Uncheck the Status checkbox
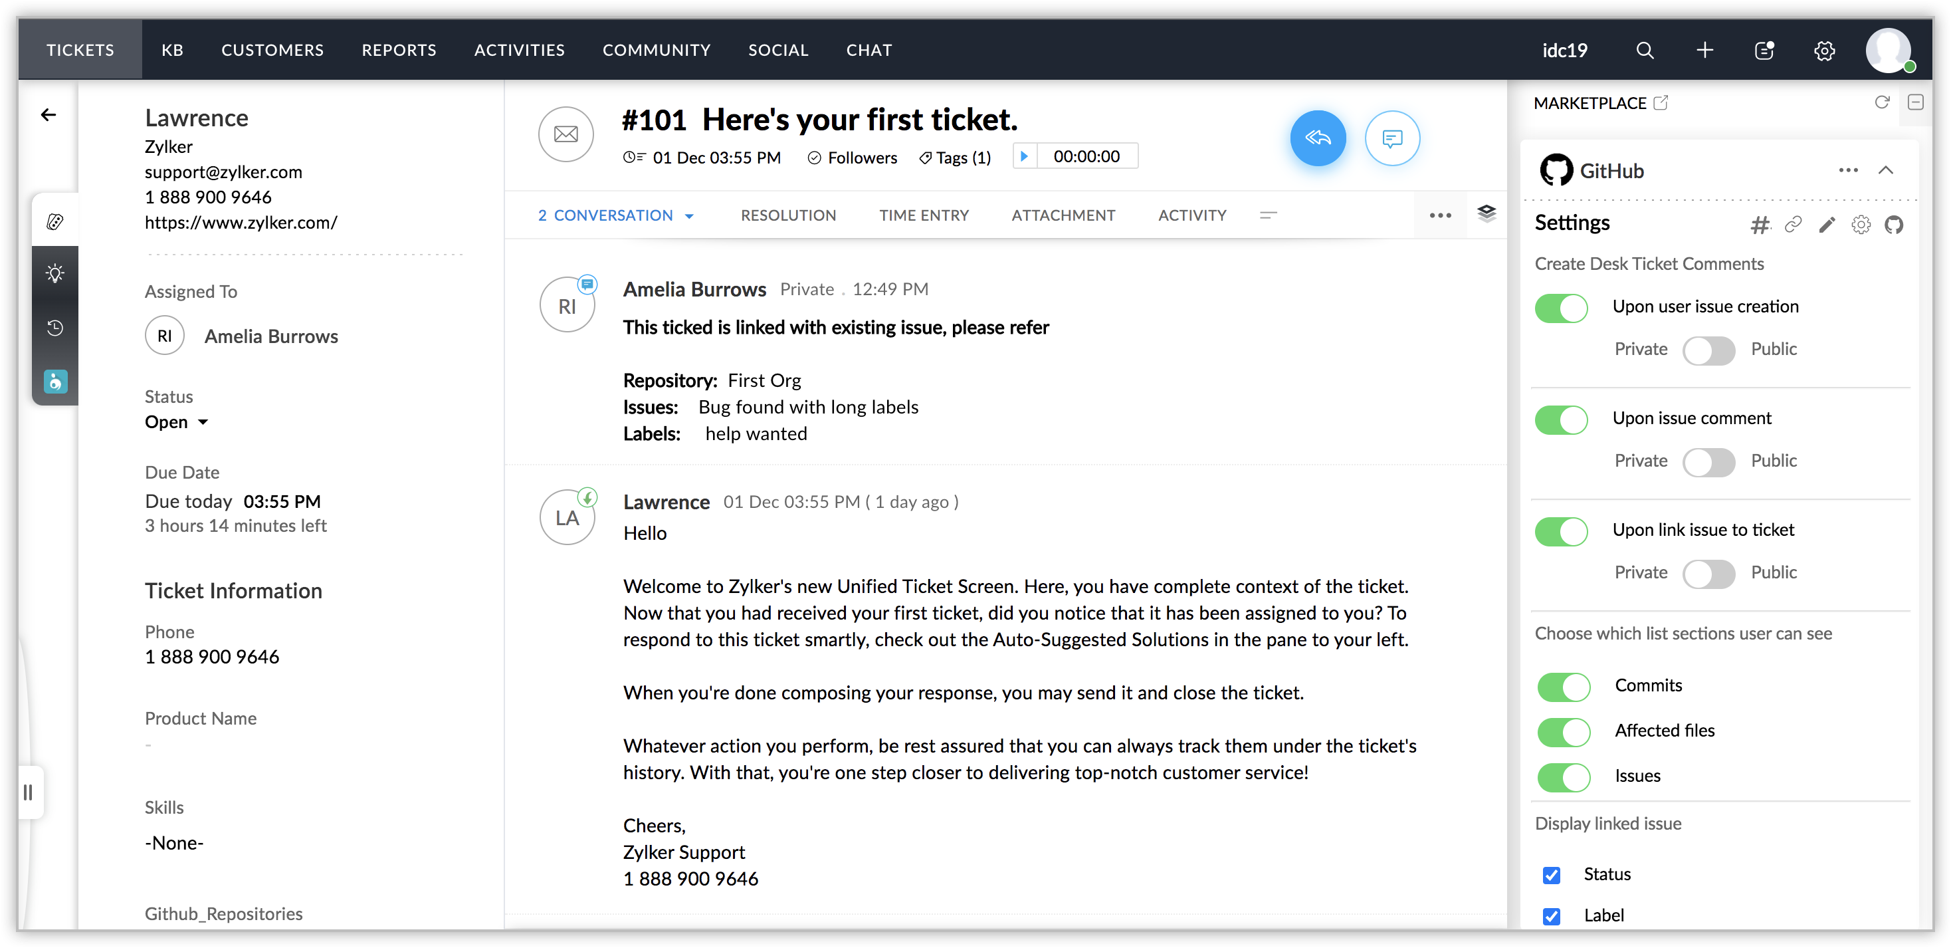This screenshot has width=1951, height=948. [1551, 874]
